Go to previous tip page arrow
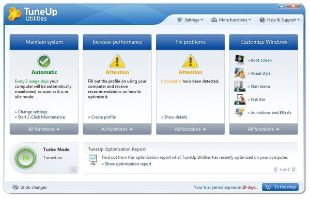310x199 pixels. [x=275, y=170]
